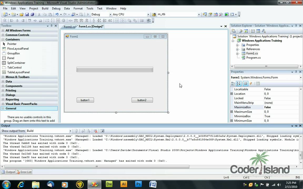The width and height of the screenshot is (303, 189).
Task: Expand the All Windows Forms toolbox group
Action: [3, 30]
